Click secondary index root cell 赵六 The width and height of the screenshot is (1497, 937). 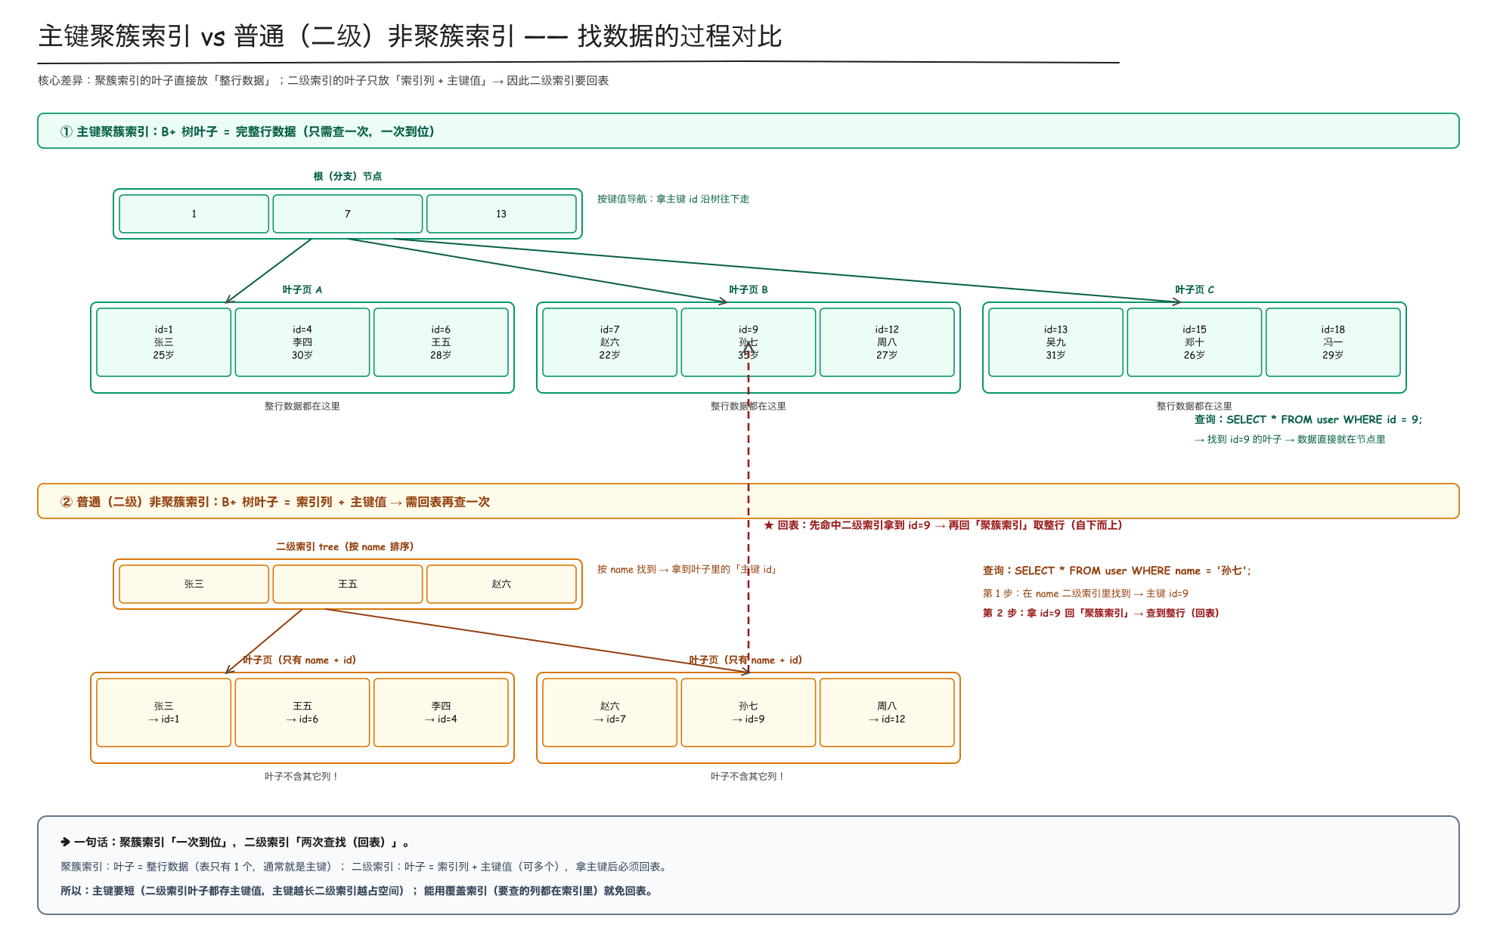tap(501, 584)
